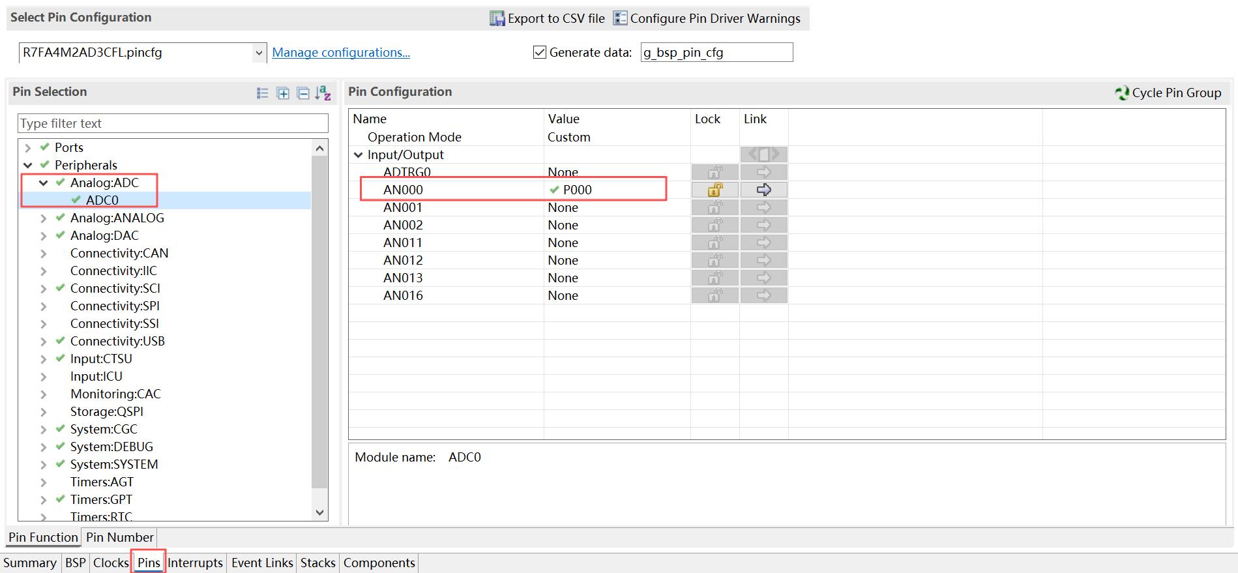
Task: Click the lock icon in ADTRG0 row
Action: coord(715,172)
